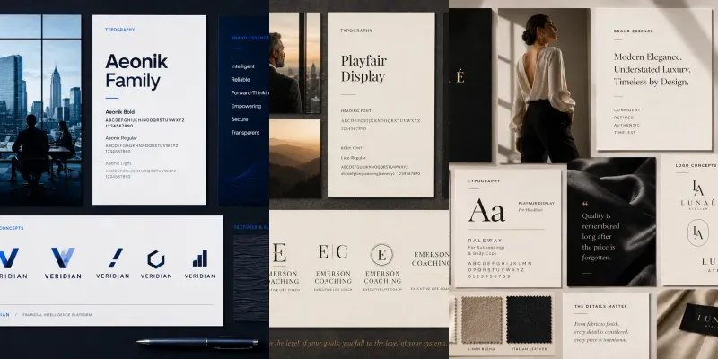718x359 pixels.
Task: Click the Understated Luxury line
Action: 652,70
